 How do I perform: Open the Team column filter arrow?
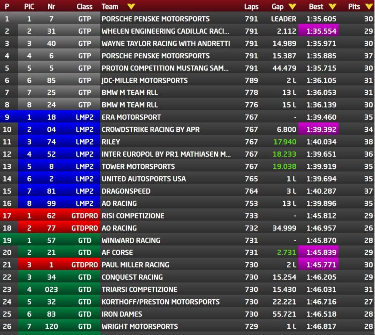pos(131,7)
